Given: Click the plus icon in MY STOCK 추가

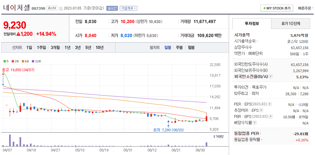Looking at the screenshot, I should (264, 8).
